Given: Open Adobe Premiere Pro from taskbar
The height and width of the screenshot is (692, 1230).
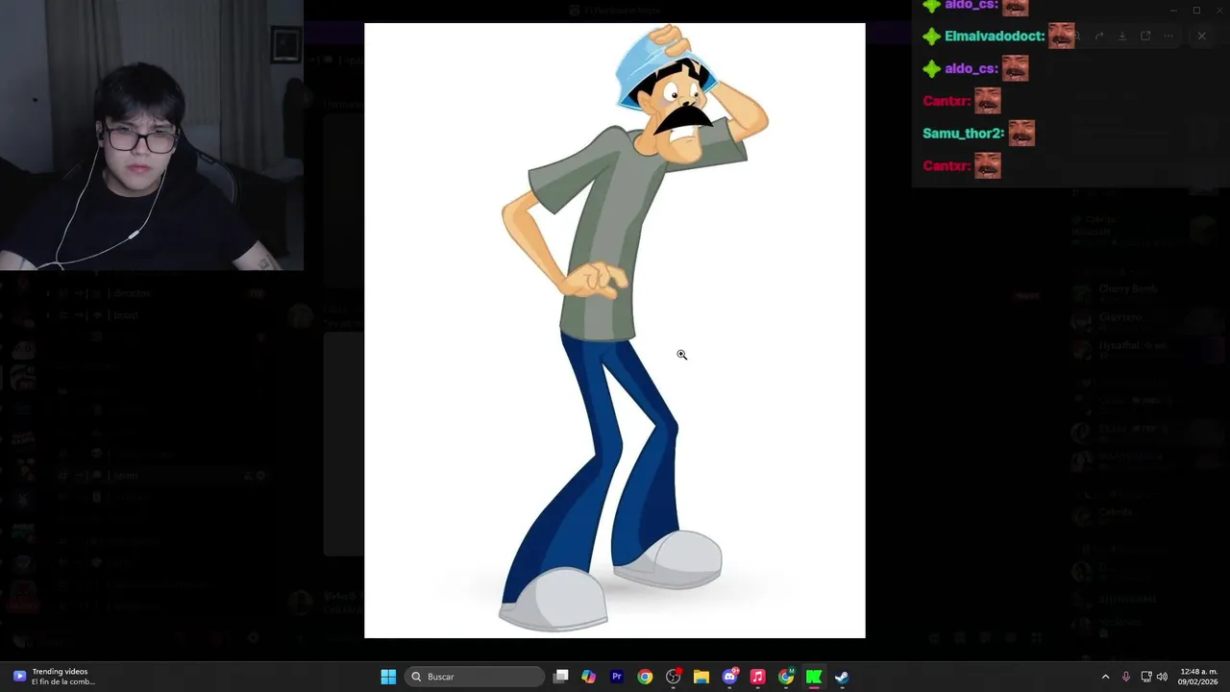Looking at the screenshot, I should 617,677.
